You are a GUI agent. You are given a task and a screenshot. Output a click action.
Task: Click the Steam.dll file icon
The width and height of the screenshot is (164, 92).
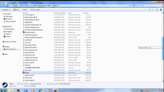point(24,70)
